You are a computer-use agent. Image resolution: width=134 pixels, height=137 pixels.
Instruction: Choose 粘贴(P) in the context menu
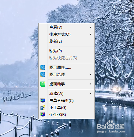[66, 51]
